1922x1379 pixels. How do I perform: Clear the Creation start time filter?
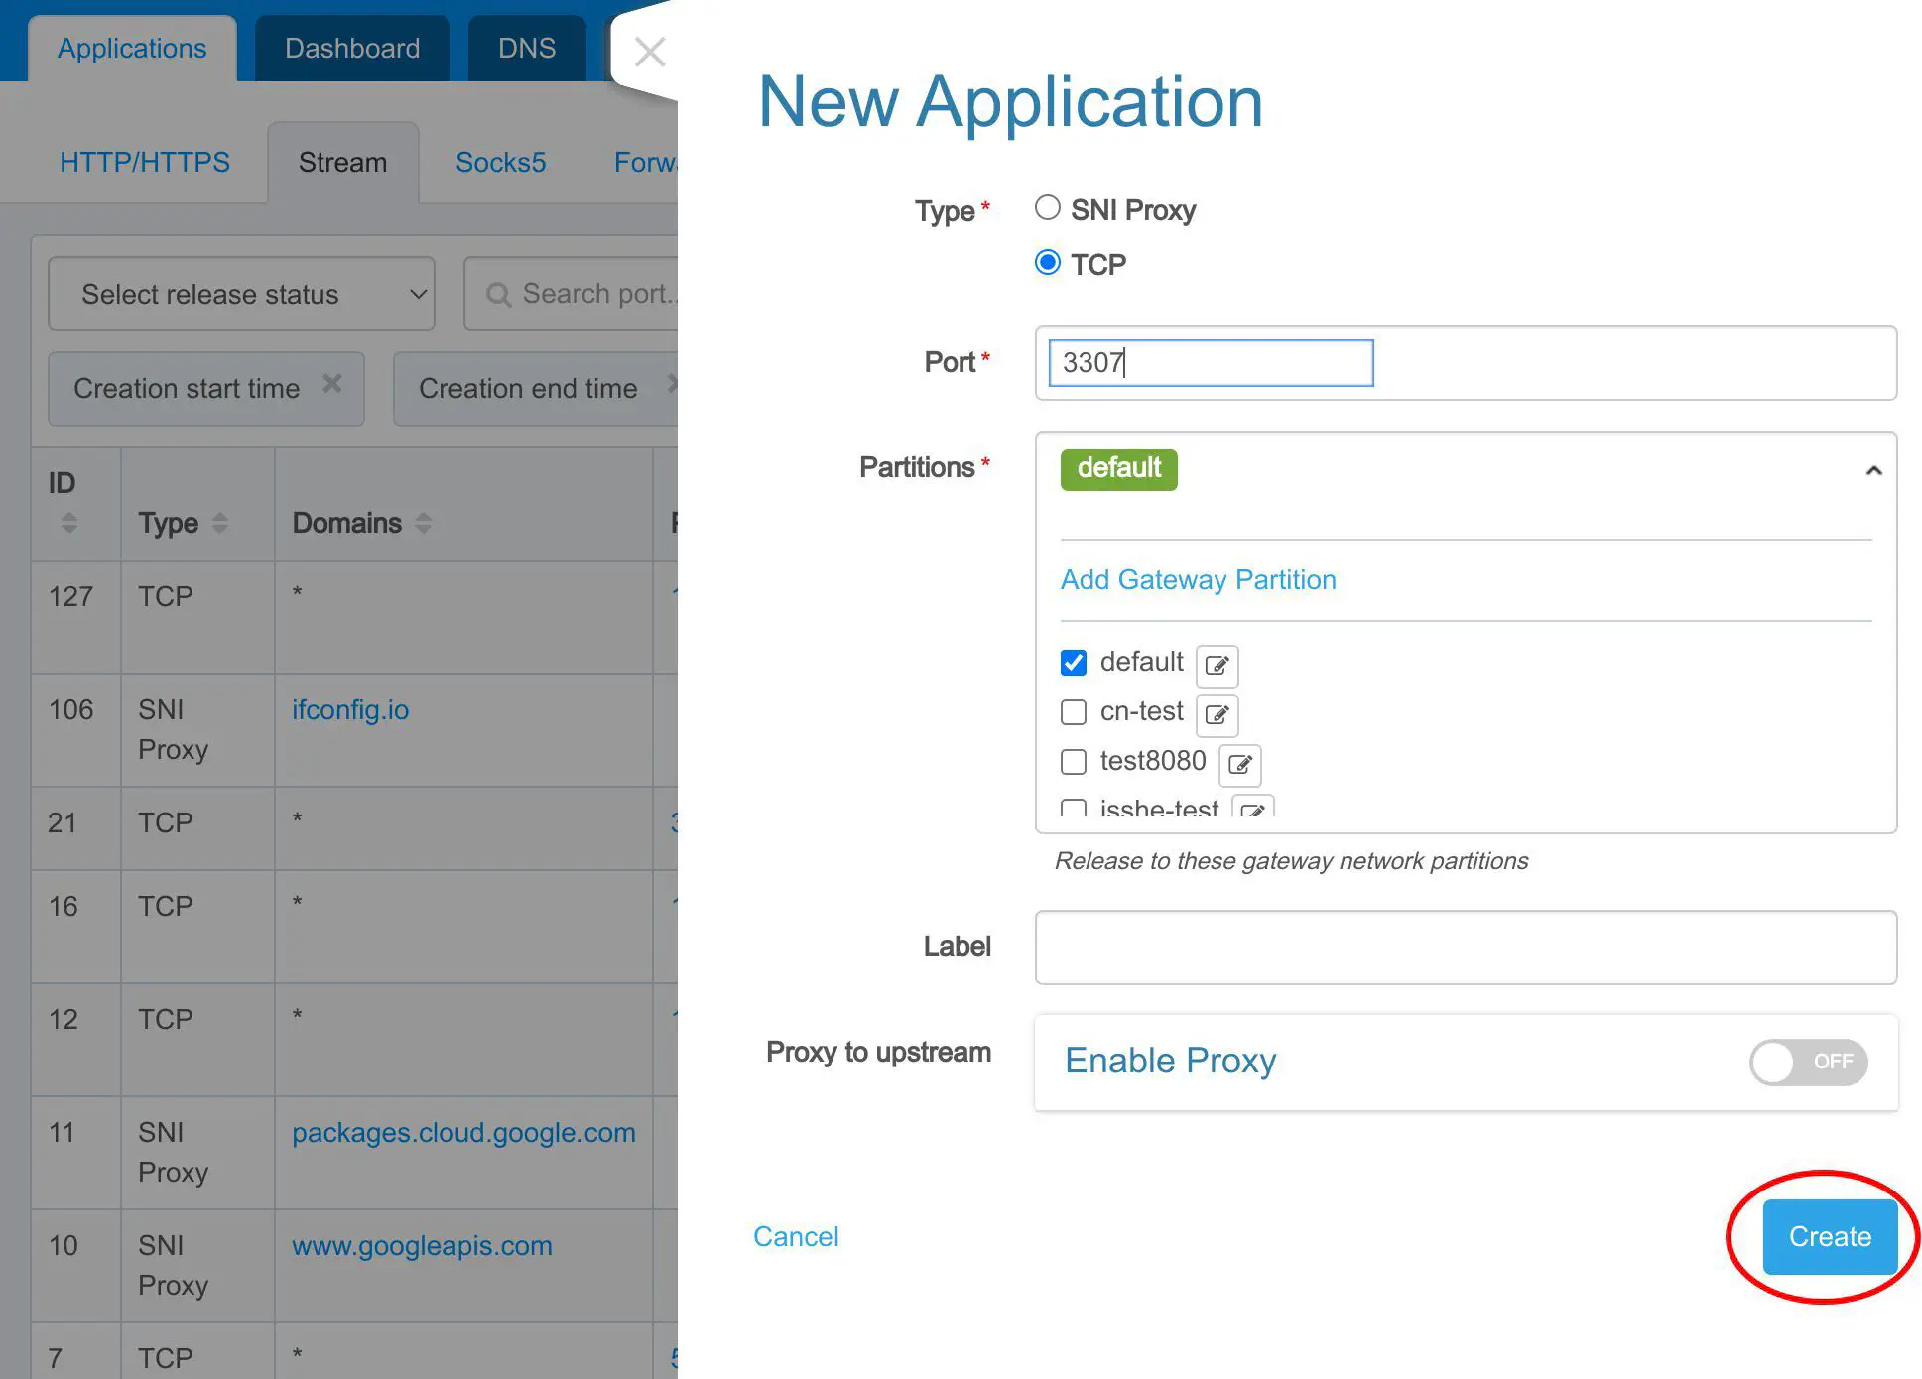tap(332, 384)
